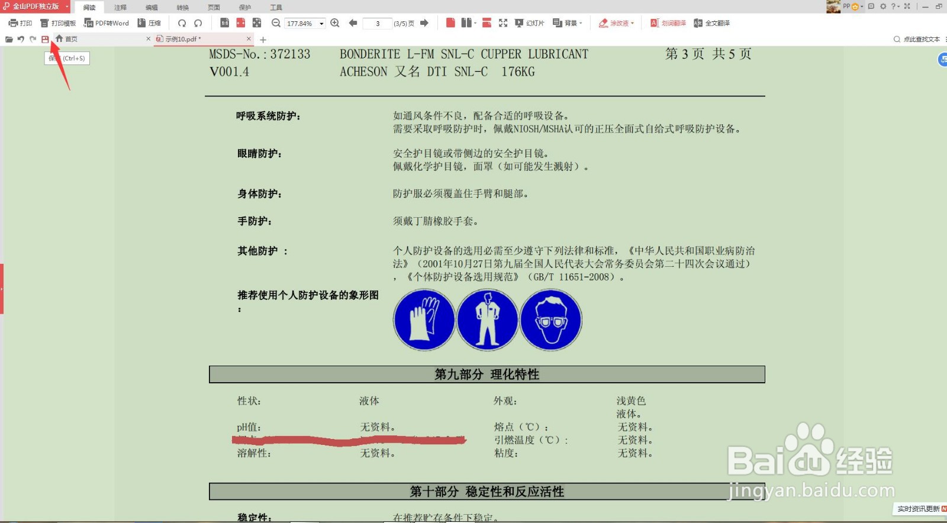947x523 pixels.
Task: Expand the left side panel handle
Action: tap(2, 289)
